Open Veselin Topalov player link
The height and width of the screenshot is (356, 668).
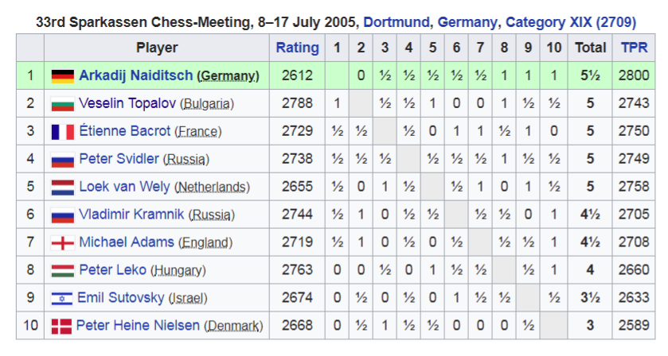[x=127, y=103]
